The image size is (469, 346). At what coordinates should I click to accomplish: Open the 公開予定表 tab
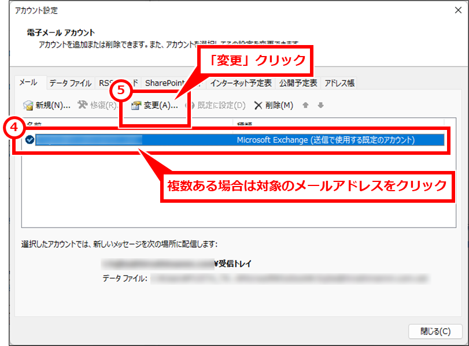(x=298, y=83)
